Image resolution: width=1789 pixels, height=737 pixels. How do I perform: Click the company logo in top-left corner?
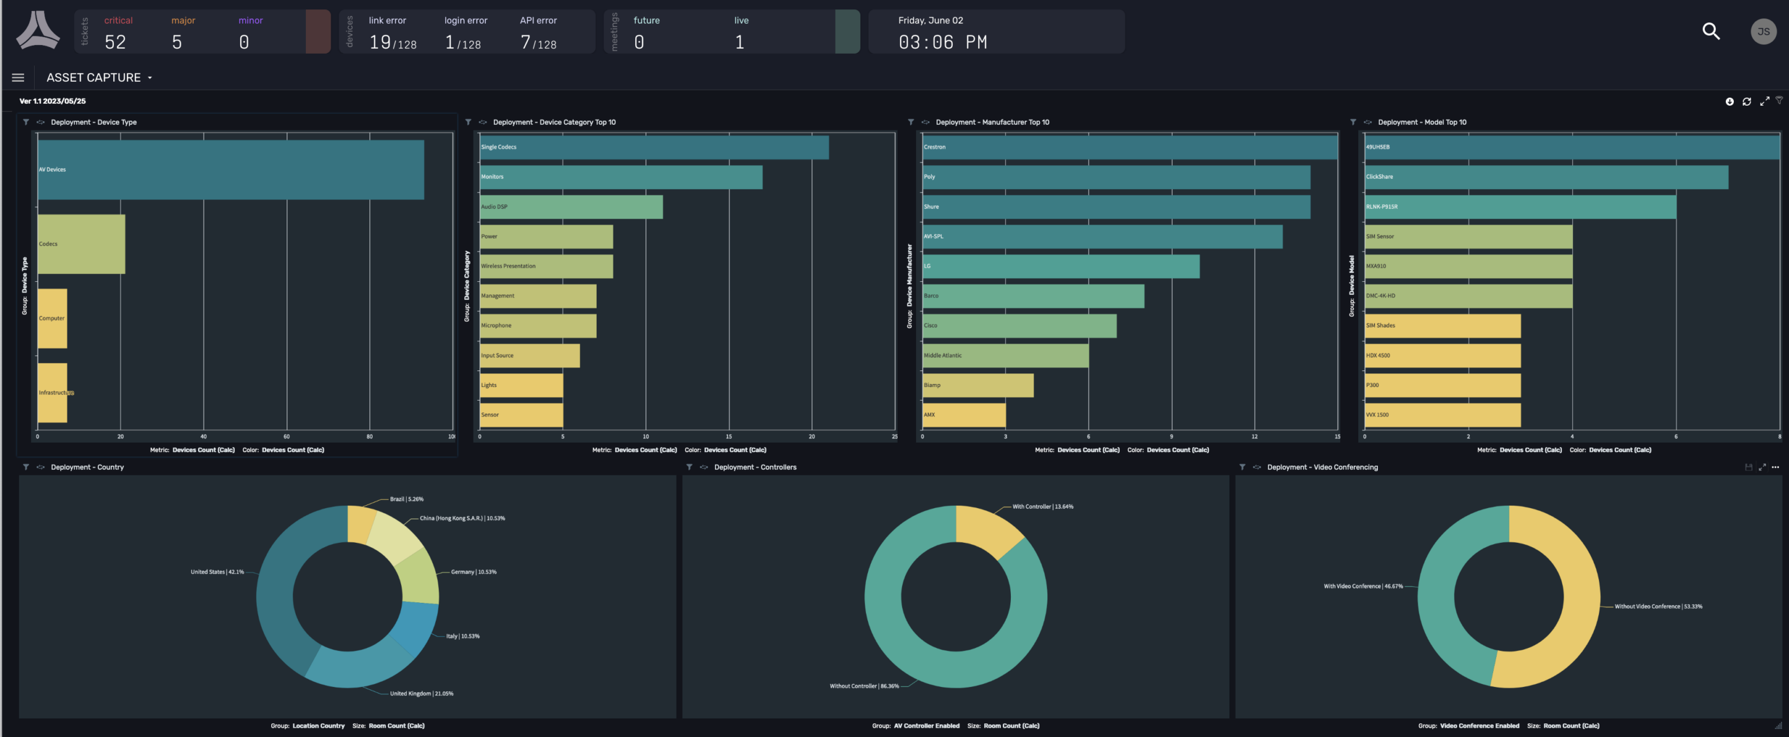[x=38, y=32]
